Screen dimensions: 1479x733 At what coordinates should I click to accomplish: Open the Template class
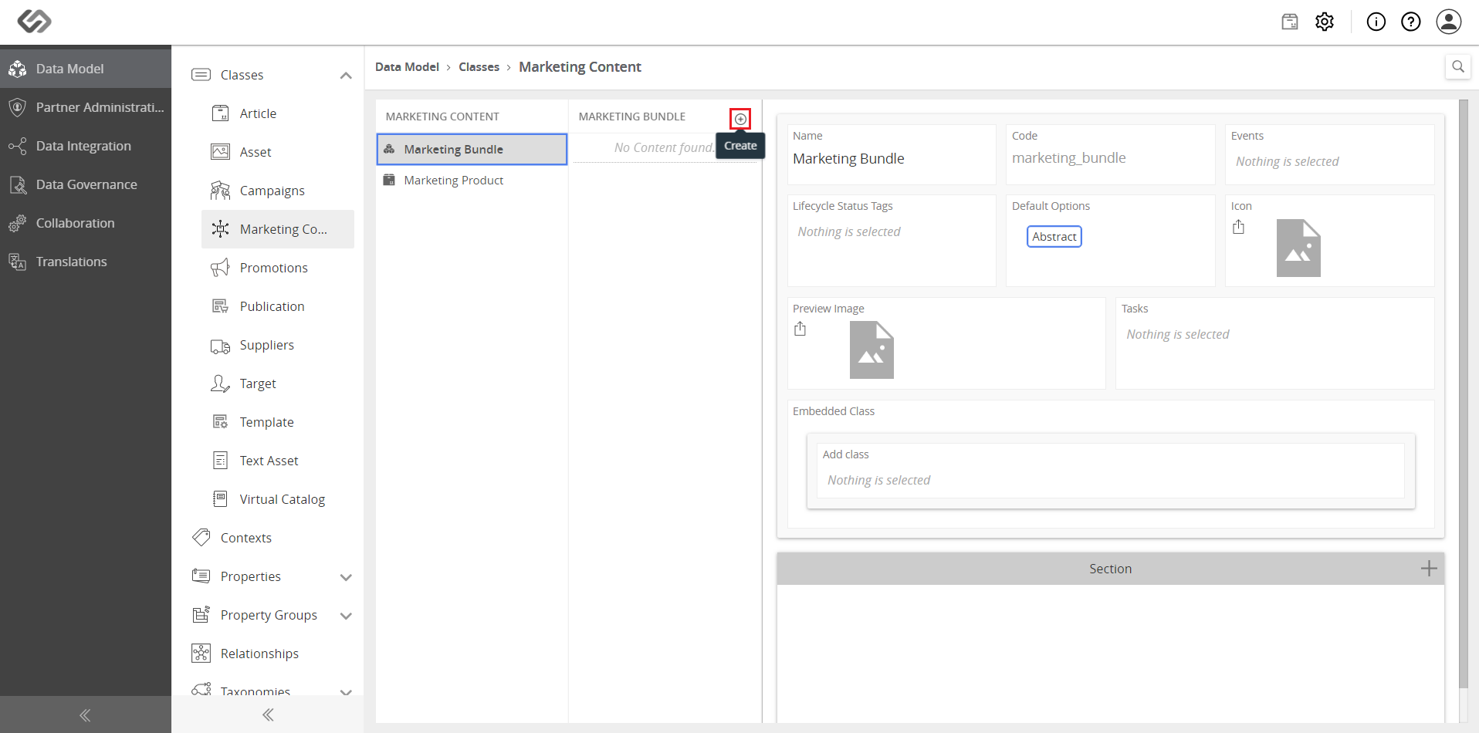(x=278, y=422)
